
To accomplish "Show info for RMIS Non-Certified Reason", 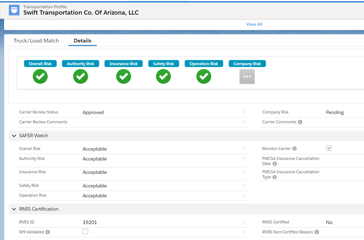I will [316, 232].
